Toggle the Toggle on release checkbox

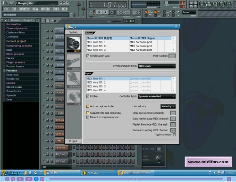click(x=174, y=135)
